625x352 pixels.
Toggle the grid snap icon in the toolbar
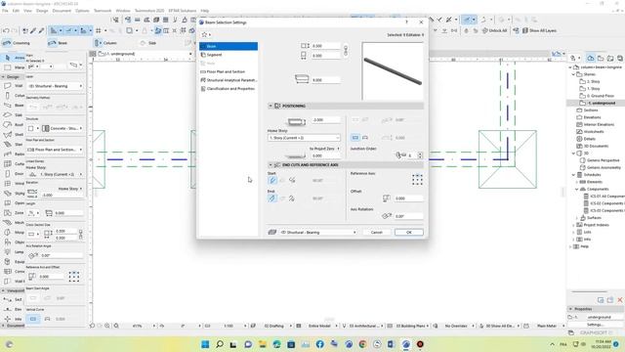(x=98, y=30)
